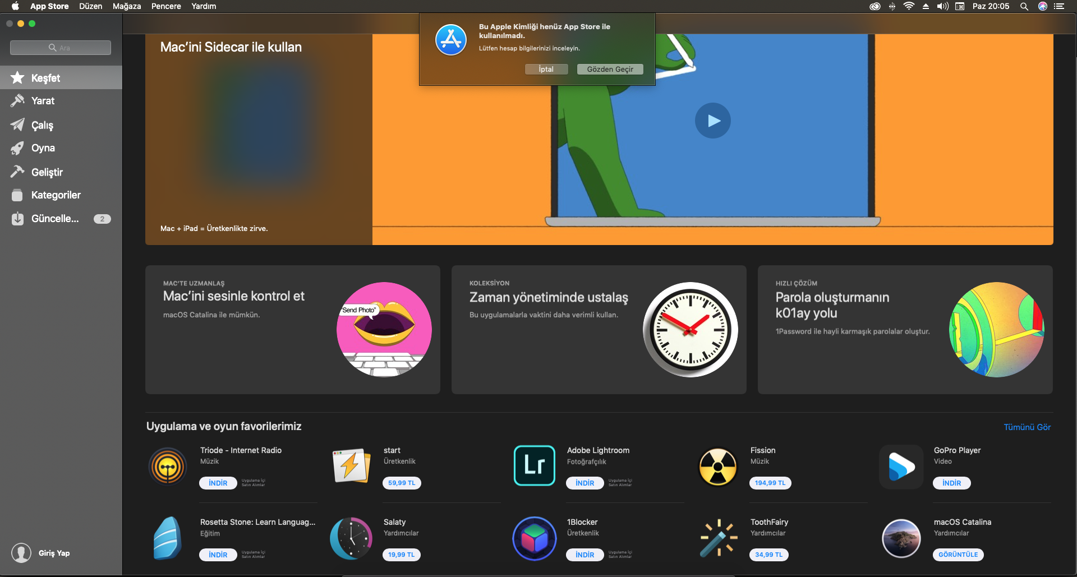Image resolution: width=1077 pixels, height=577 pixels.
Task: Open the Mac'ini sesinle kontrol et card
Action: 293,330
